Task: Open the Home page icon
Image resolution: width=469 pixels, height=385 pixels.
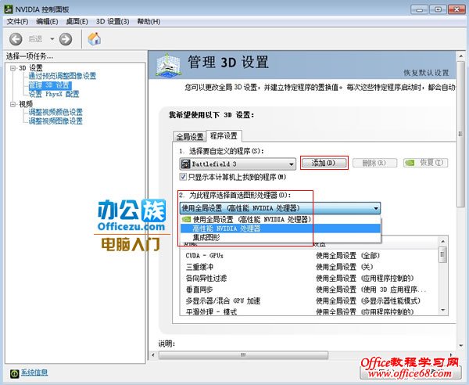Action: pyautogui.click(x=95, y=39)
